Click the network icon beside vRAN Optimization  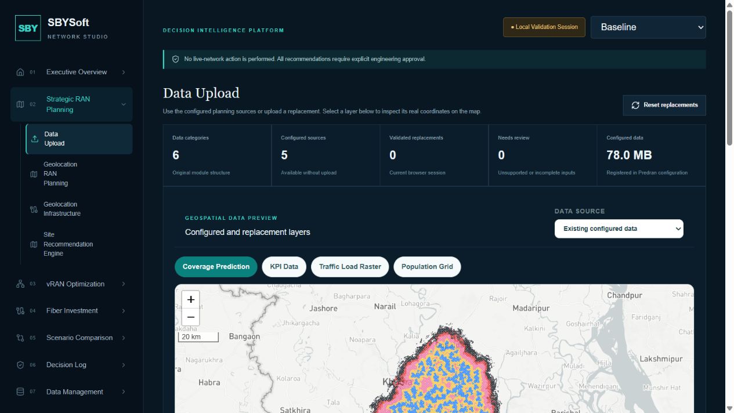[x=20, y=284]
